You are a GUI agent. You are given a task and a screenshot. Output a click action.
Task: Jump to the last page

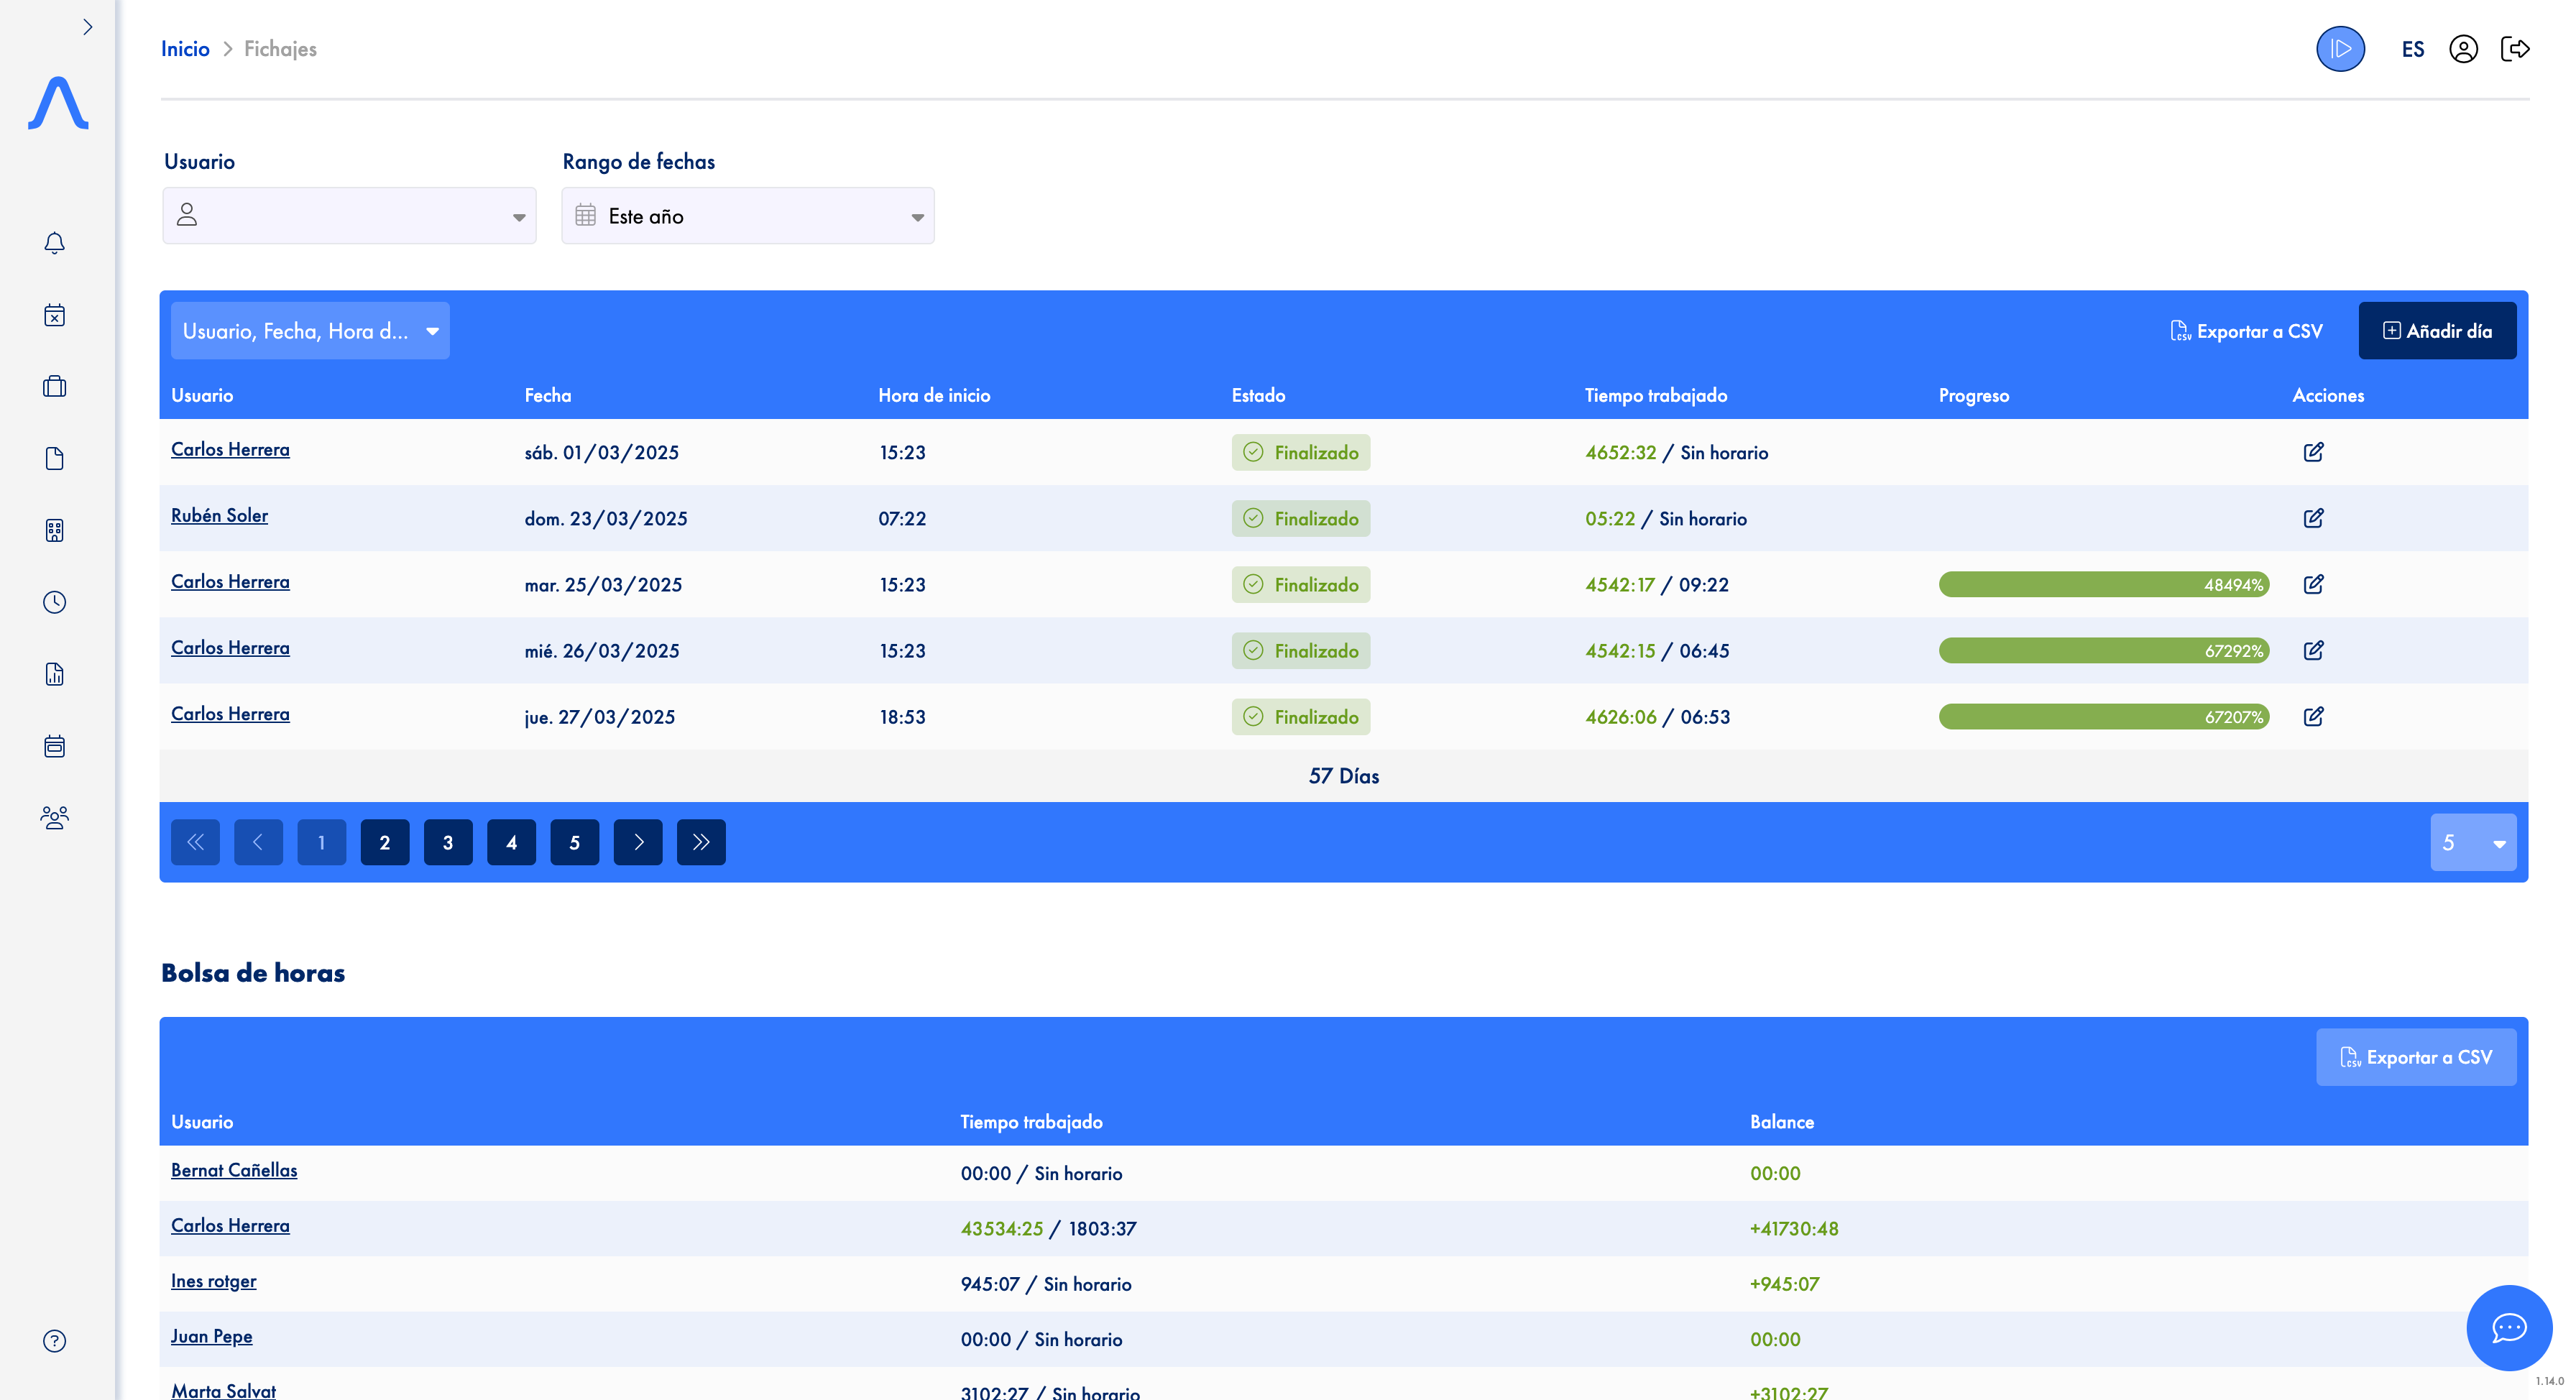[x=701, y=843]
